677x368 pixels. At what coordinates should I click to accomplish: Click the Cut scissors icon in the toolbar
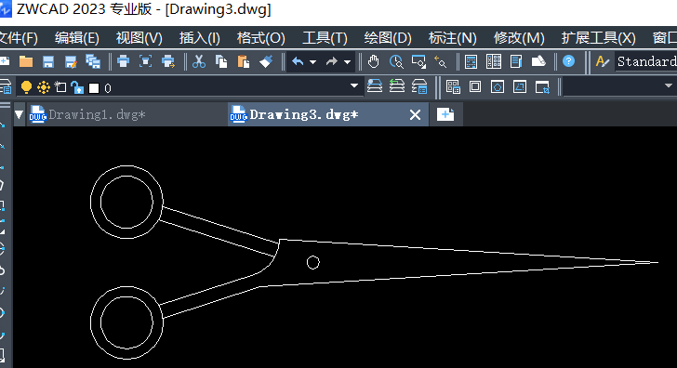pos(199,61)
